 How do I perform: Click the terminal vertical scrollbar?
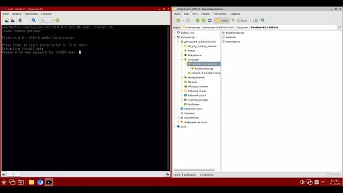click(x=168, y=98)
